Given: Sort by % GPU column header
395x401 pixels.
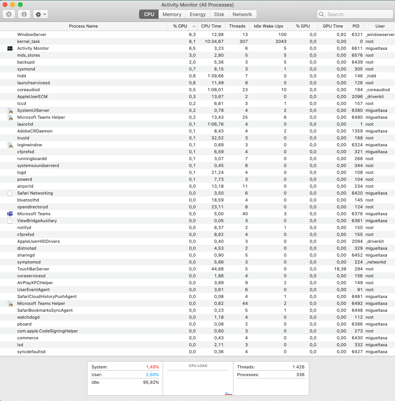Looking at the screenshot, I should (303, 26).
